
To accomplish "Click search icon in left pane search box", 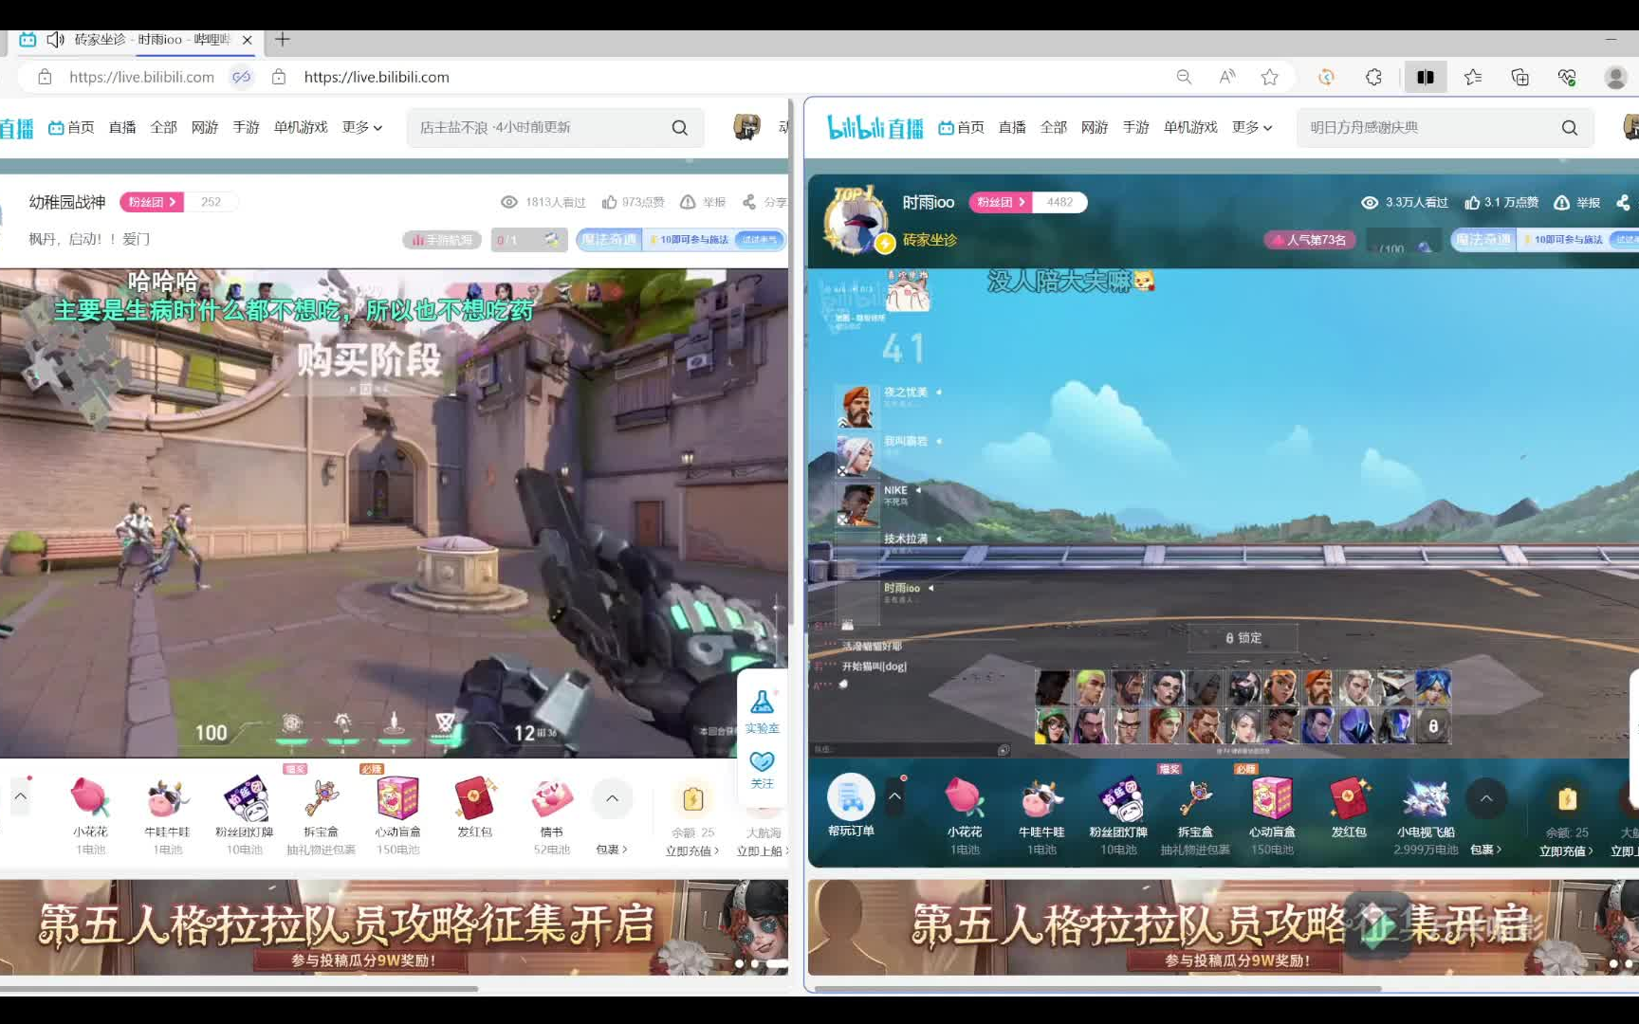I will coord(680,127).
